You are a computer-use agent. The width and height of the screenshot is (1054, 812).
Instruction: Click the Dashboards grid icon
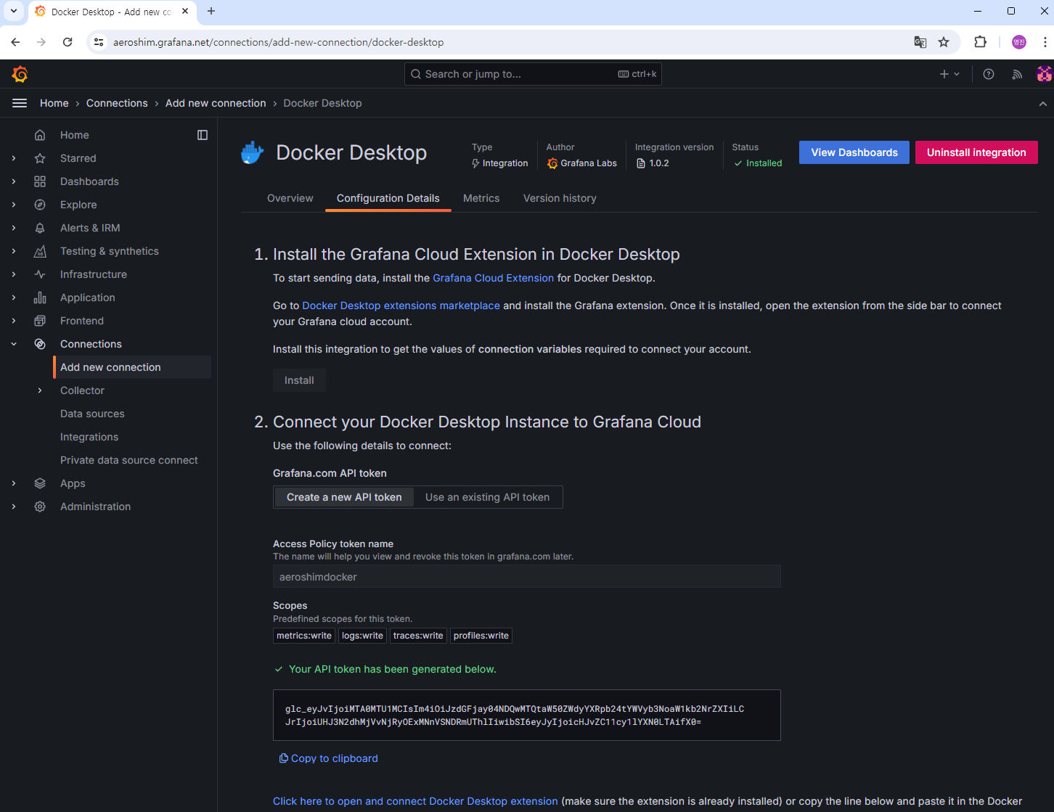tap(40, 181)
